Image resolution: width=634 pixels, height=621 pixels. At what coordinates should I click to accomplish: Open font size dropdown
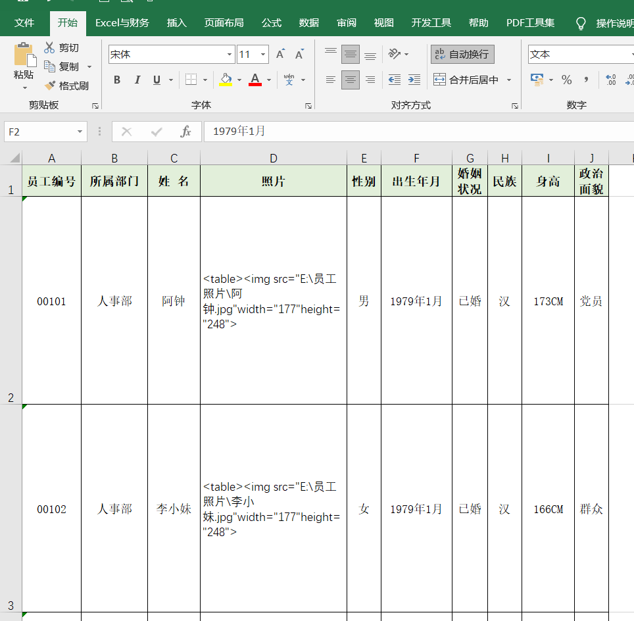pos(263,54)
